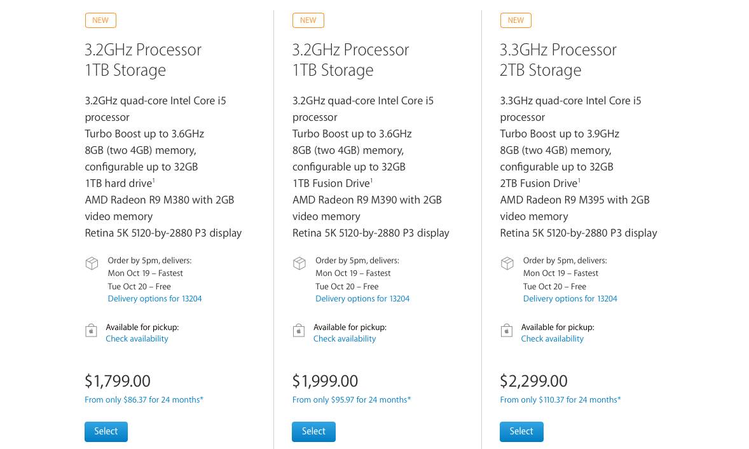
Task: Click shipping box icon for $2,299 model
Action: [507, 263]
